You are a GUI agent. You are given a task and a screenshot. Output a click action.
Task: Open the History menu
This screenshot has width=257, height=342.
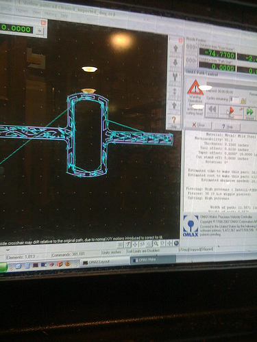pos(51,14)
